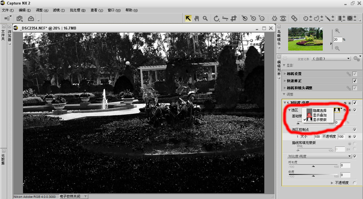Image resolution: width=363 pixels, height=199 pixels.
Task: Toggle the 1. 对比度/亮度 step checkbox
Action: (354, 103)
